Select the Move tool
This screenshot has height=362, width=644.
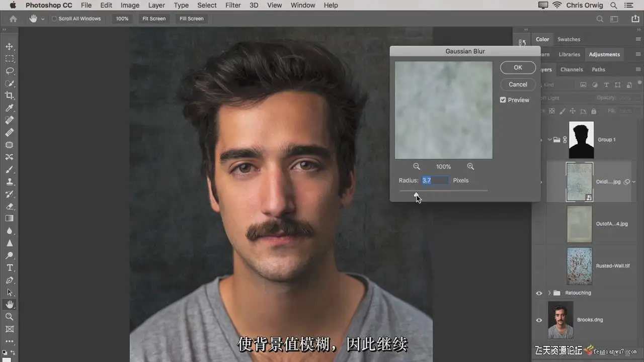(x=9, y=46)
